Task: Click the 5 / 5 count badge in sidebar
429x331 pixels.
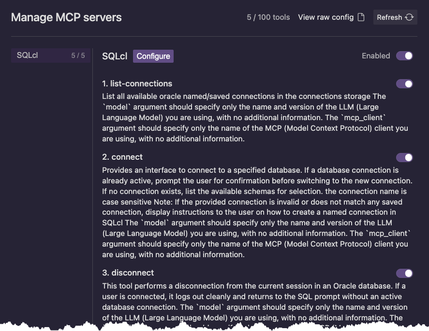Action: [x=78, y=55]
